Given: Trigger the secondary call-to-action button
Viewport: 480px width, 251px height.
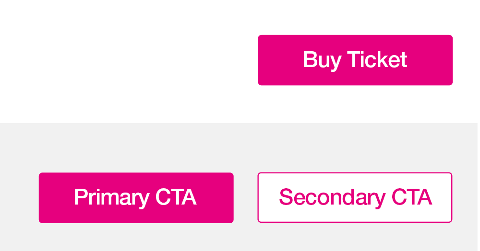Looking at the screenshot, I should (355, 197).
